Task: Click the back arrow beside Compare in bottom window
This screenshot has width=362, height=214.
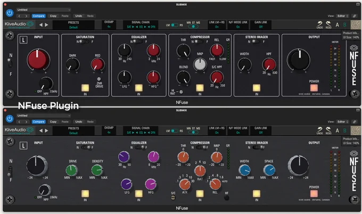Action: click(19, 122)
